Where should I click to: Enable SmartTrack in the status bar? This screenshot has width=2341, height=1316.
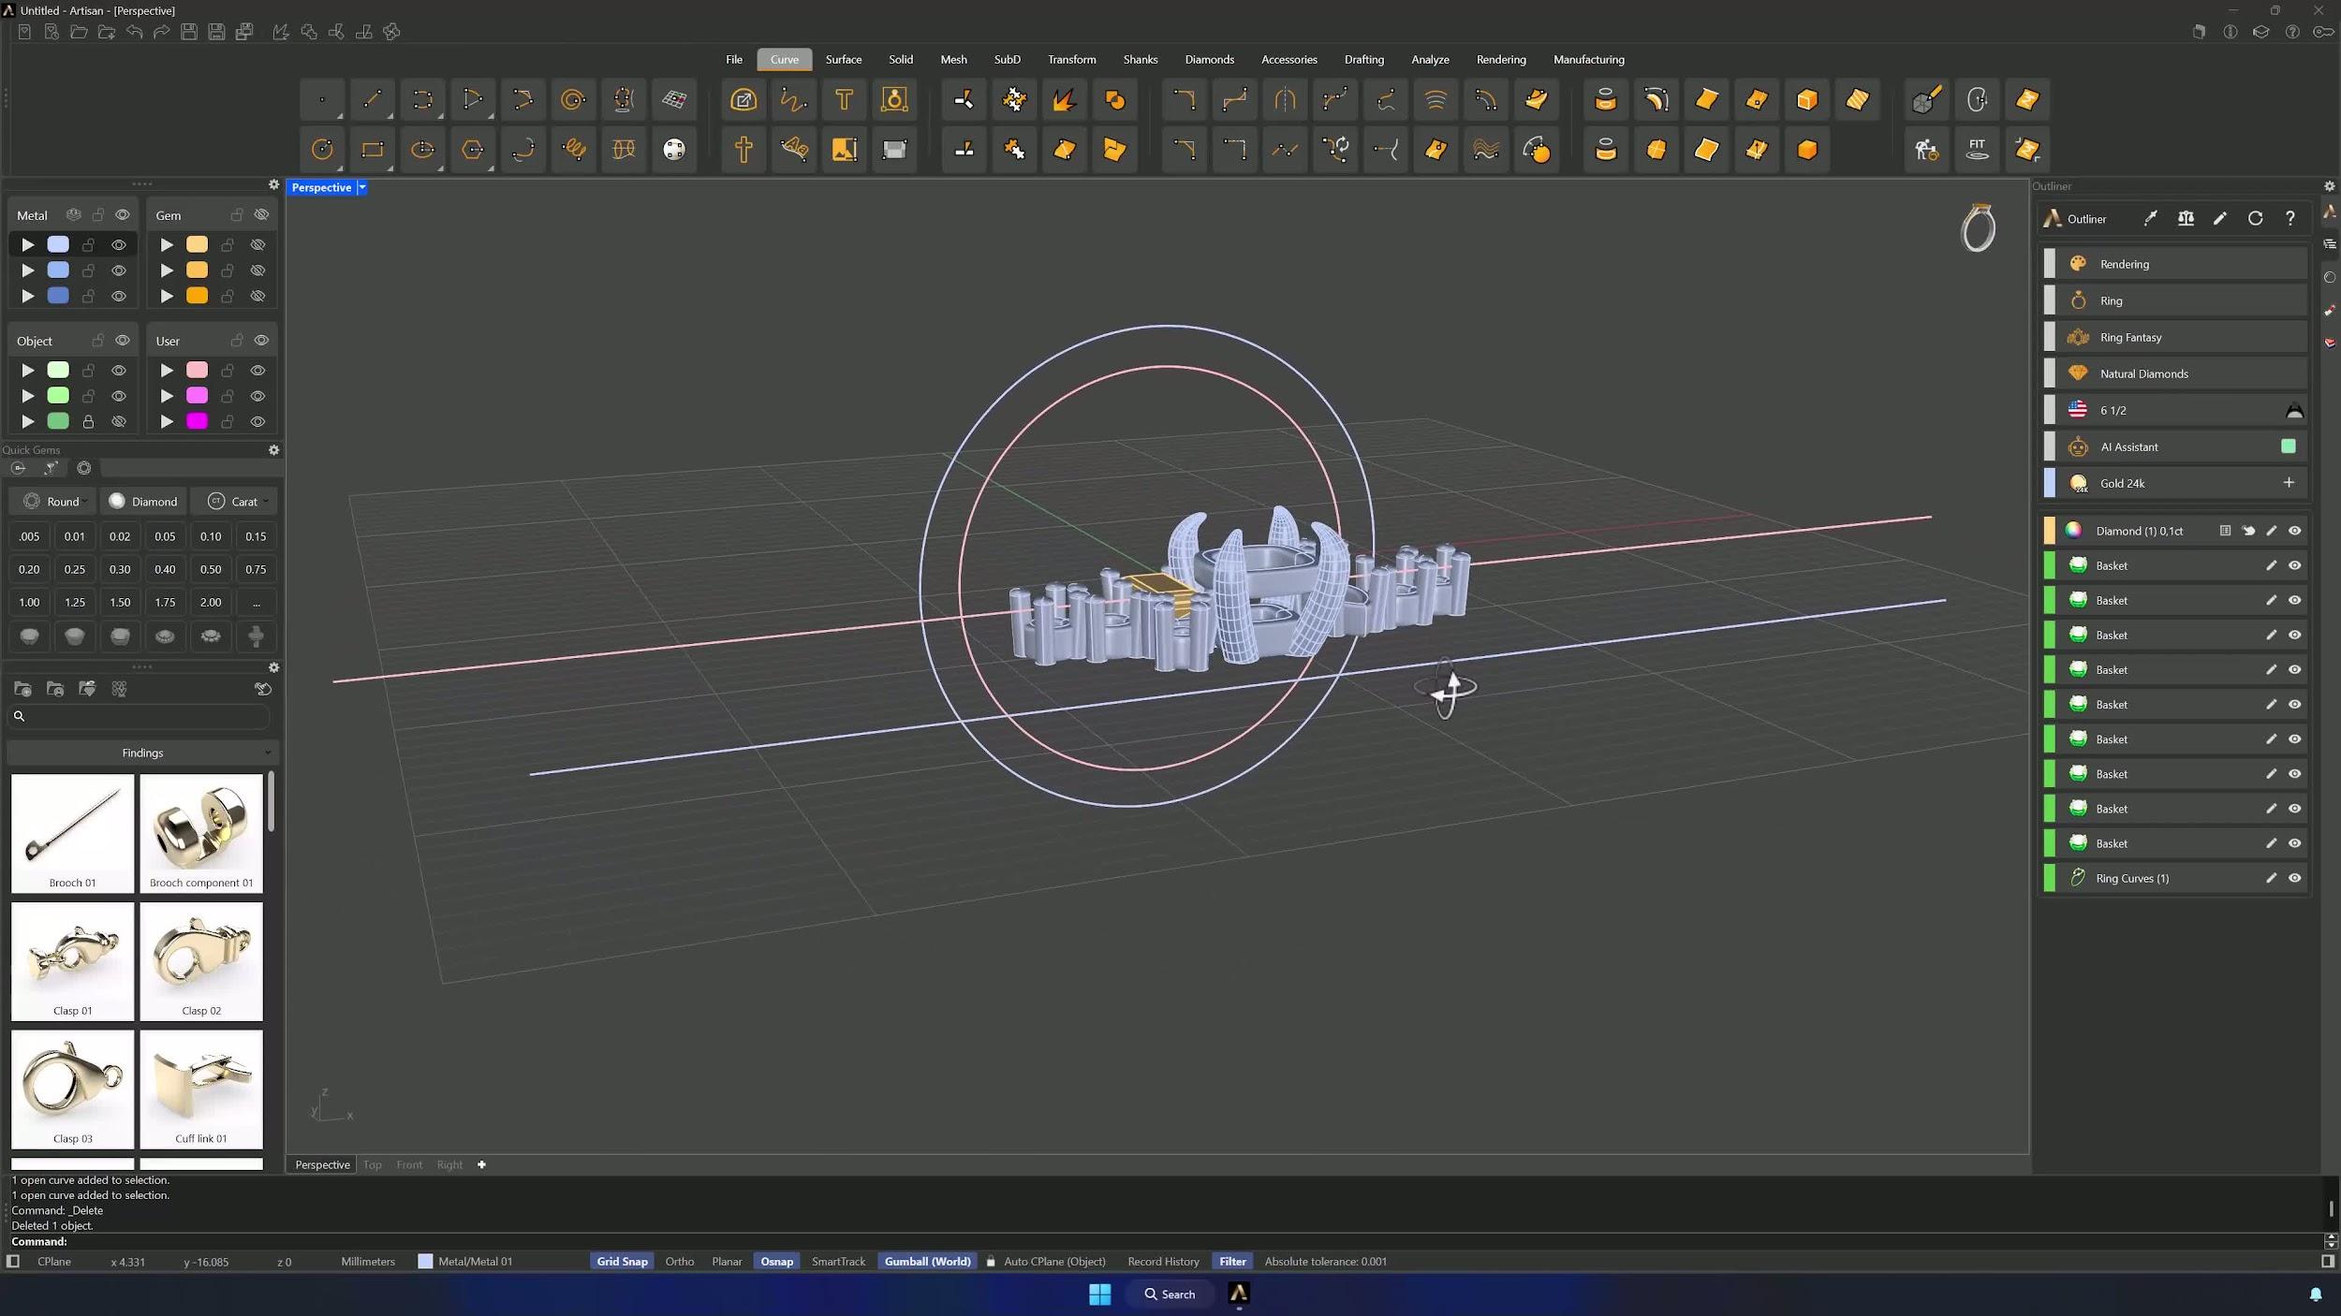(x=838, y=1262)
